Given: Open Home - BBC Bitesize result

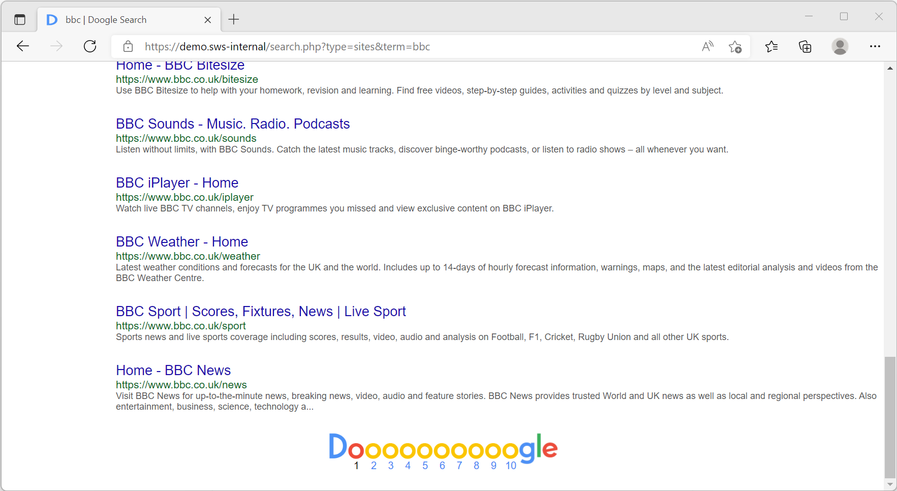Looking at the screenshot, I should pyautogui.click(x=180, y=66).
